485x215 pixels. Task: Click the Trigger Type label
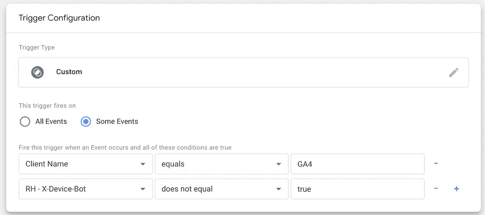[x=36, y=48]
